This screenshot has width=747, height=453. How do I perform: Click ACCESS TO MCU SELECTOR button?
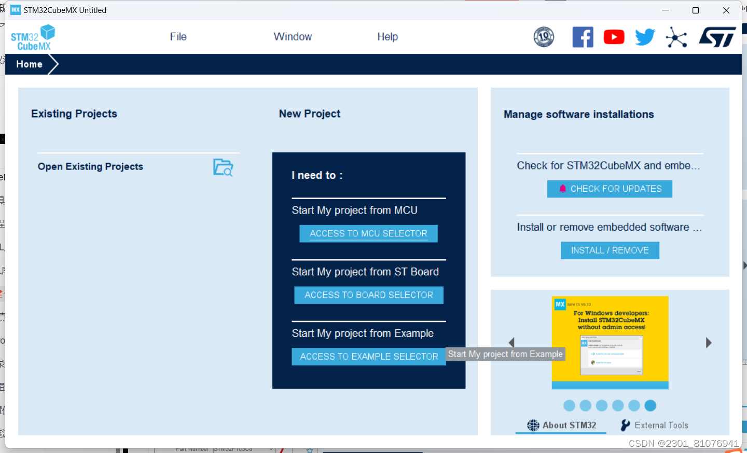click(368, 233)
